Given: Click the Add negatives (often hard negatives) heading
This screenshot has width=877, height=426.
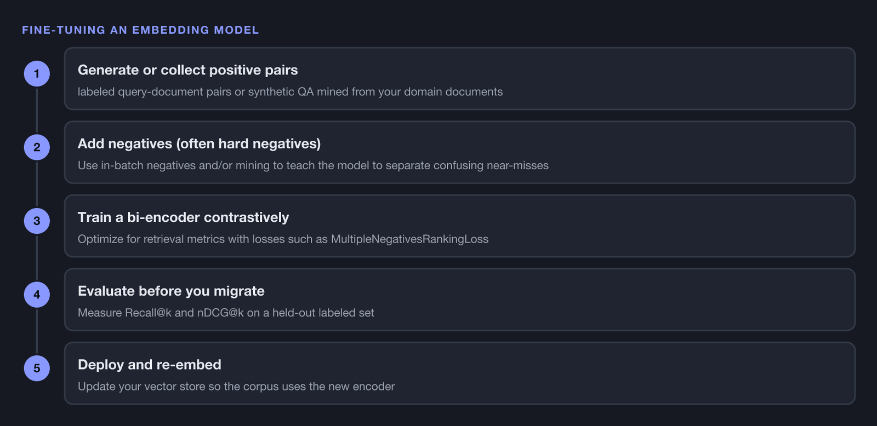Looking at the screenshot, I should click(x=199, y=143).
